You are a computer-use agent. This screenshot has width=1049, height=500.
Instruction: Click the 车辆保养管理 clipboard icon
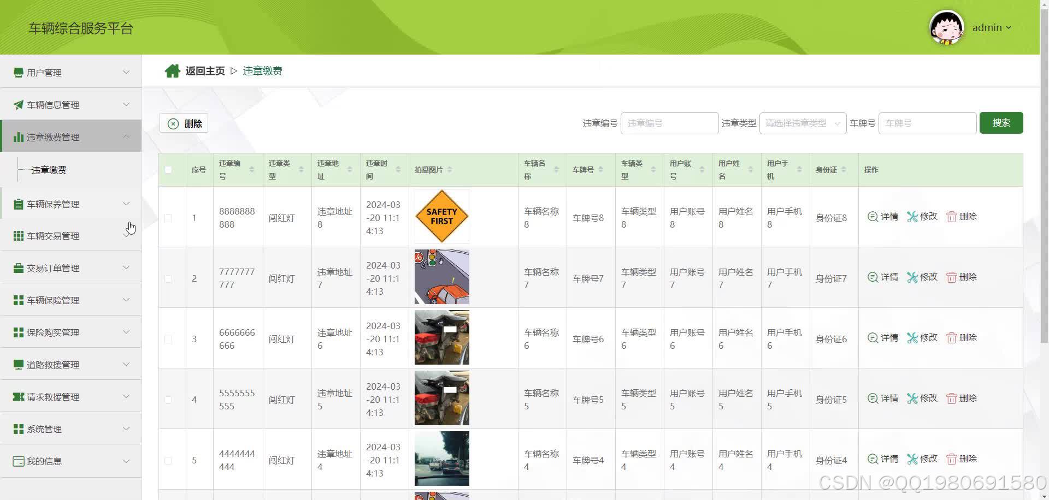tap(18, 204)
